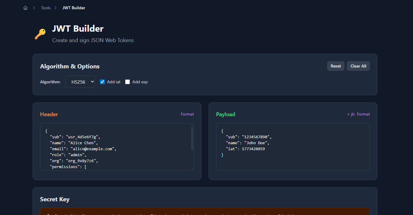Viewport: 413px width, 215px height.
Task: Click the "Create and sign JSON Web Tokens" subtitle
Action: 93,40
